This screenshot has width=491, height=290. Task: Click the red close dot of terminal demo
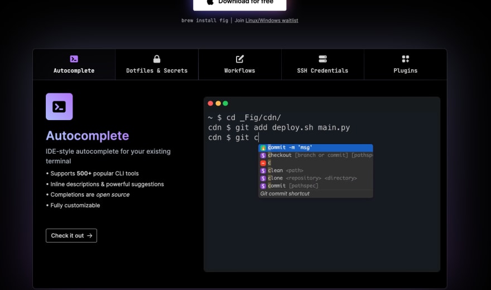210,103
